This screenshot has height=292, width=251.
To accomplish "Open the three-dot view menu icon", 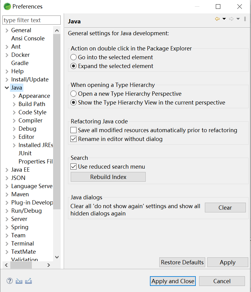I will 245,19.
